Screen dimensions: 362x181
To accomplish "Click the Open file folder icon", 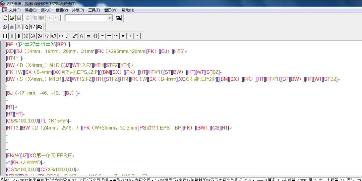I will (x=12, y=18).
